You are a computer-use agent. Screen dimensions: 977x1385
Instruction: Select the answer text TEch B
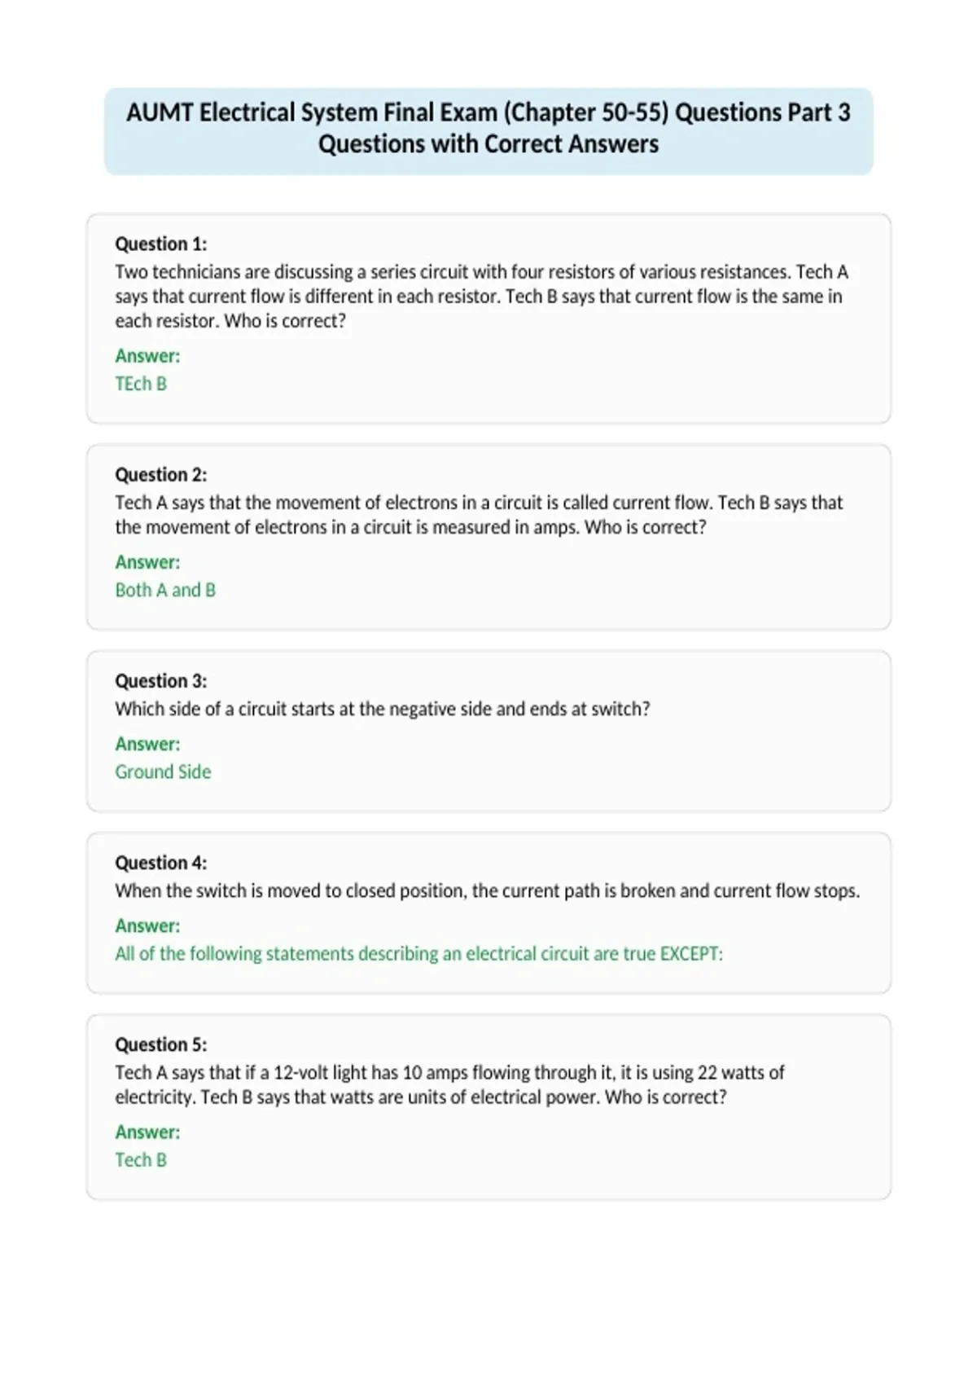[x=141, y=384]
